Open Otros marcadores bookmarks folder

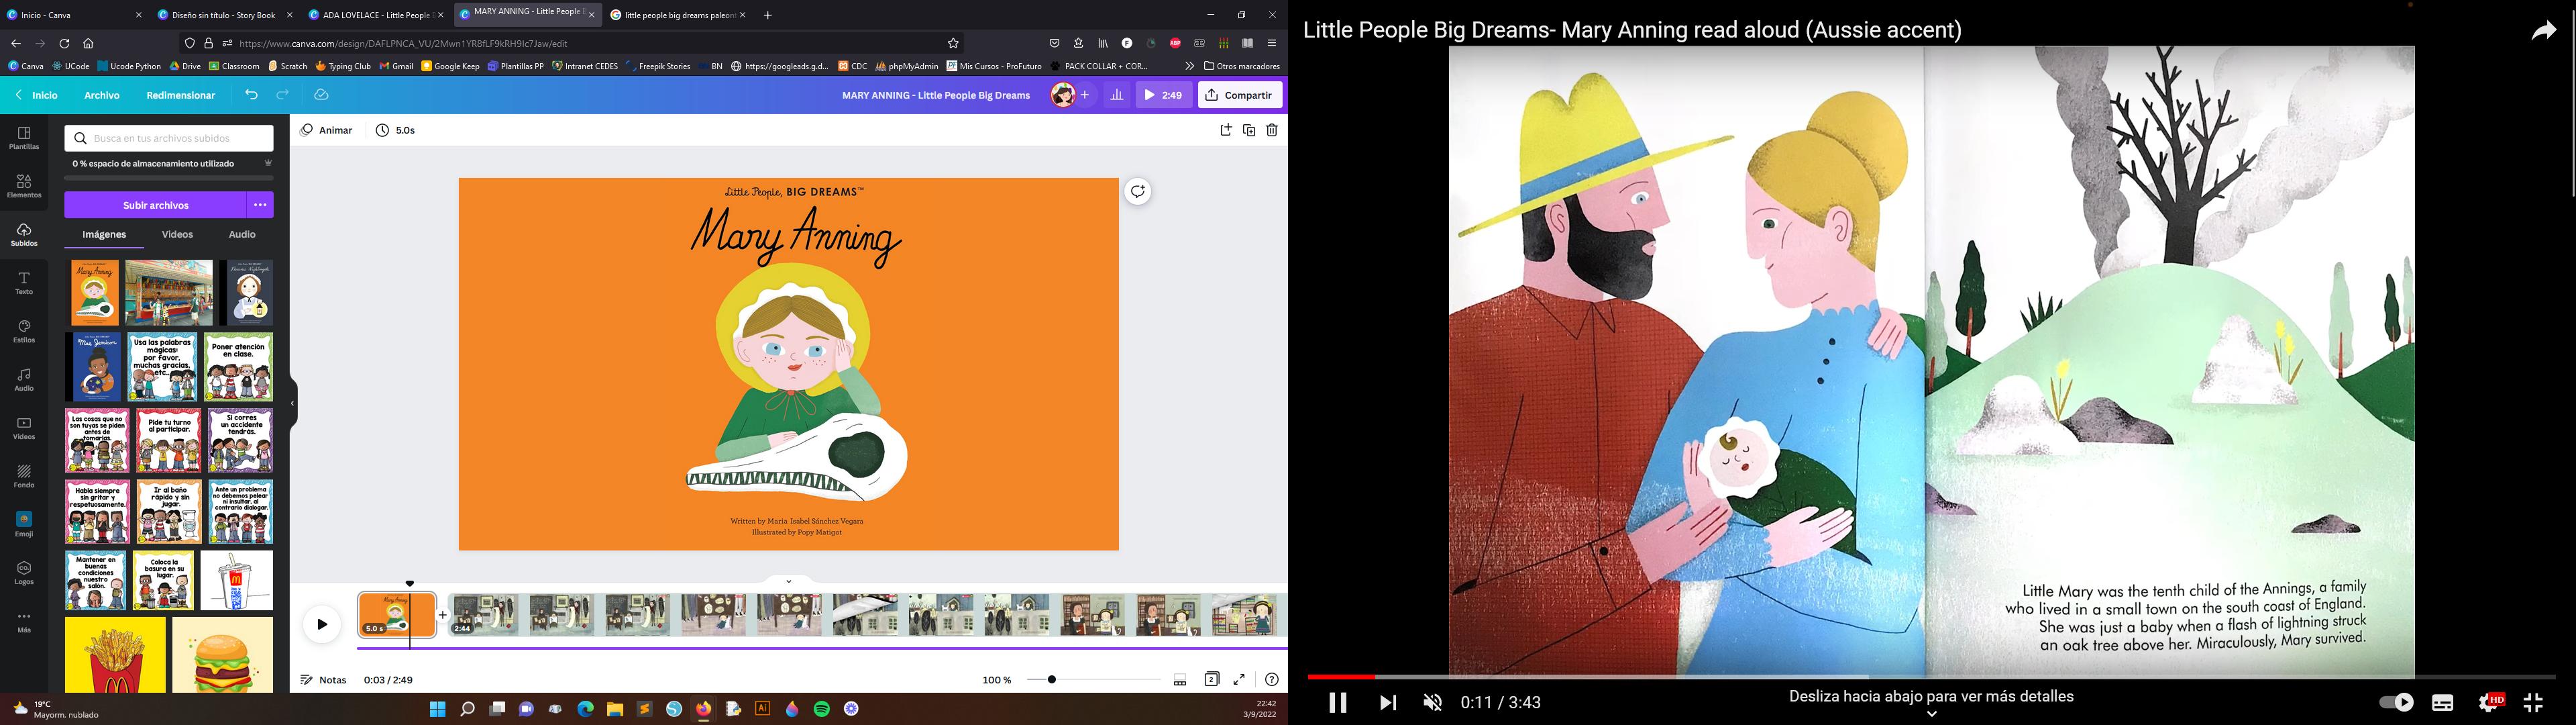pos(1242,66)
